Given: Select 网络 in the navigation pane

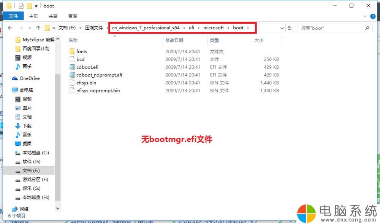Looking at the screenshot, I should pyautogui.click(x=21, y=209).
